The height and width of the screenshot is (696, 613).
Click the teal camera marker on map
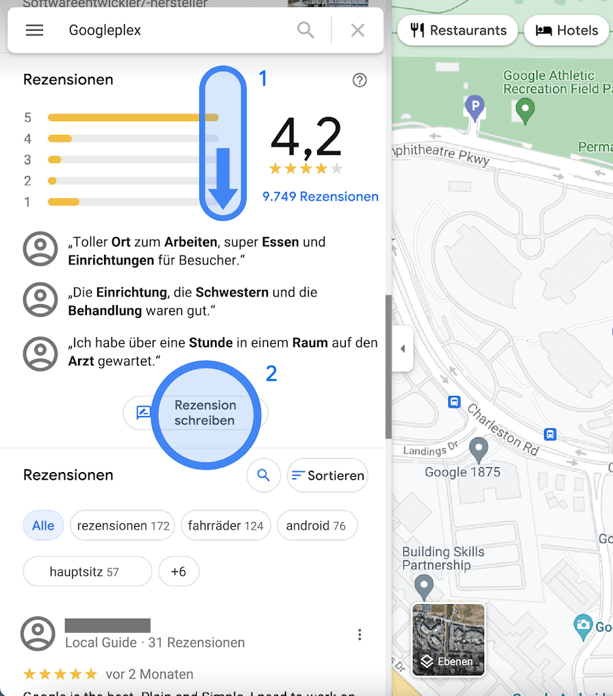click(584, 626)
